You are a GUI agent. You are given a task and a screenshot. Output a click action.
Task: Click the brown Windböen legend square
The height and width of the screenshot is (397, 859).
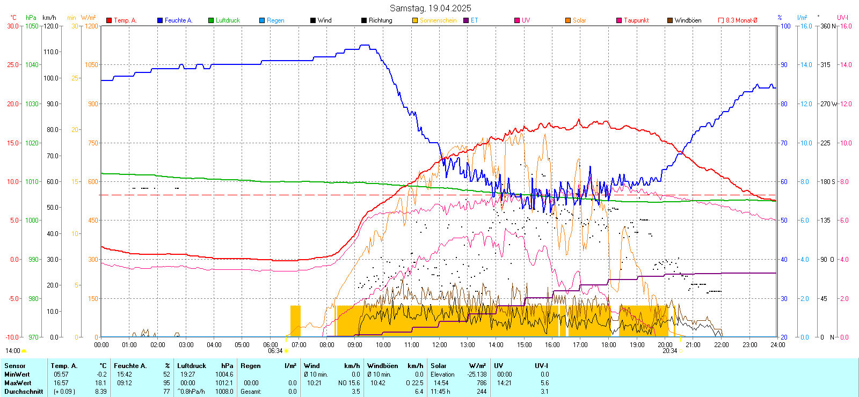pyautogui.click(x=670, y=20)
